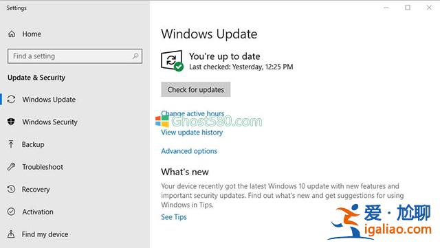The height and width of the screenshot is (248, 440).
Task: Focus the Find a setting search box
Action: coord(75,56)
